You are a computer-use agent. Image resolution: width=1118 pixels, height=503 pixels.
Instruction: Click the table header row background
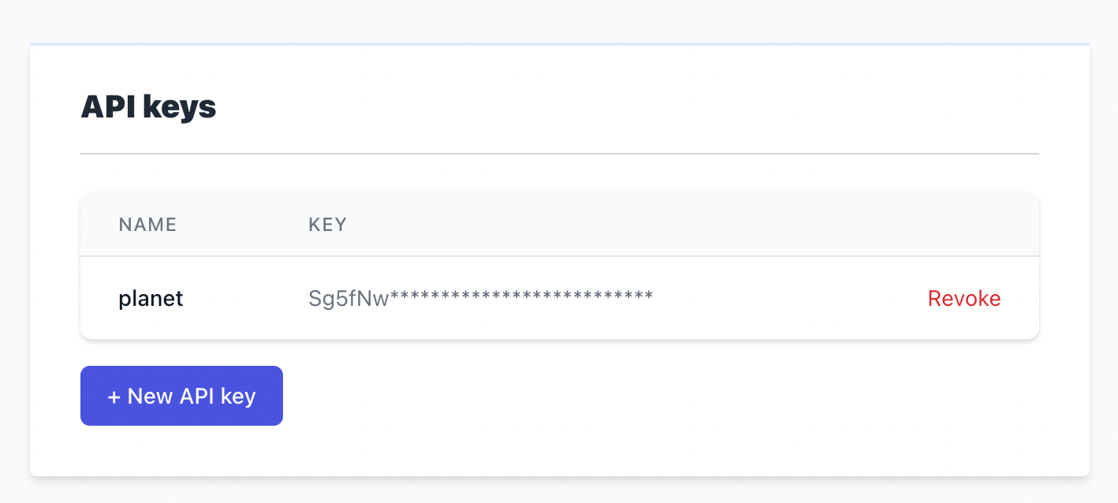coord(560,225)
